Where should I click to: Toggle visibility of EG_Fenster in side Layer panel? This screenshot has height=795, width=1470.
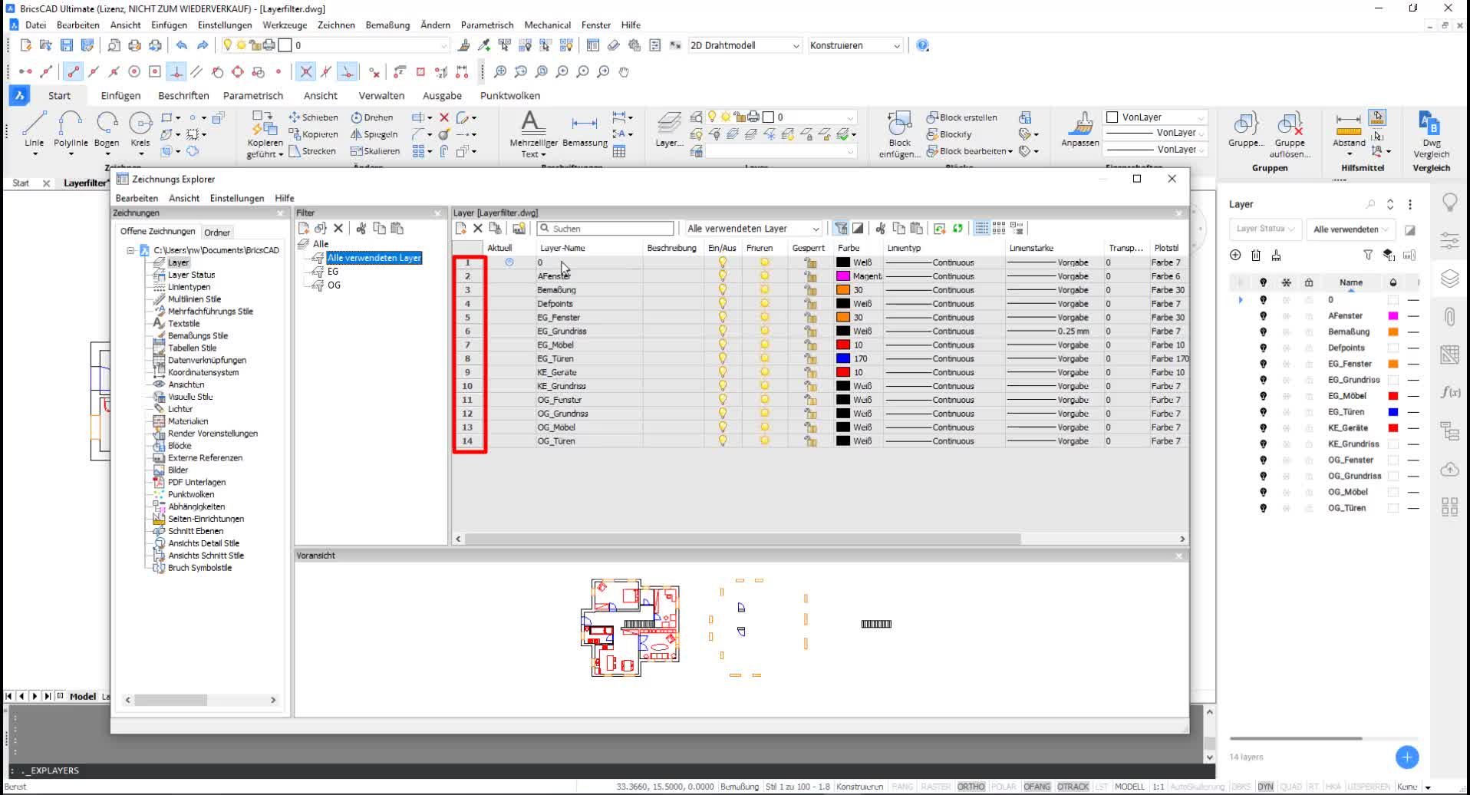(x=1263, y=364)
